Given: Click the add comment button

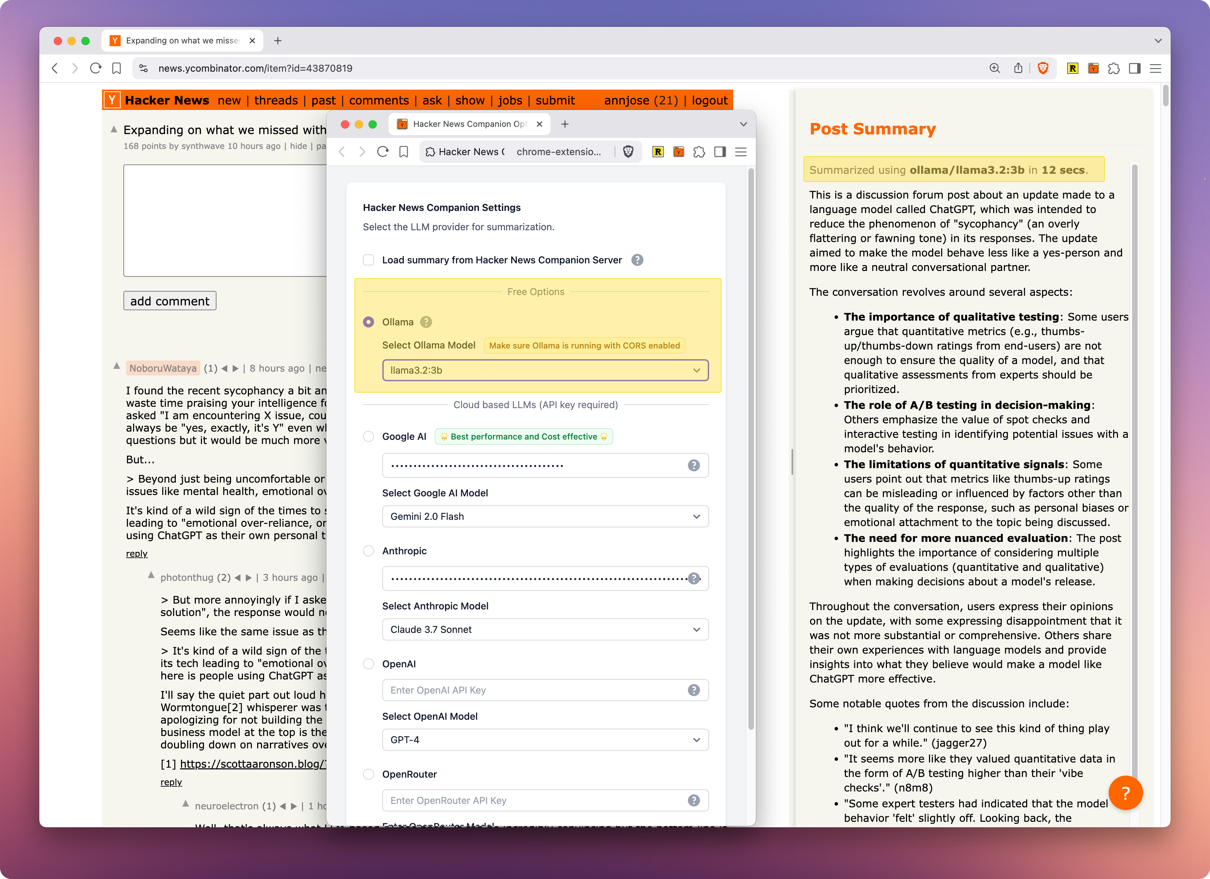Looking at the screenshot, I should [x=170, y=301].
